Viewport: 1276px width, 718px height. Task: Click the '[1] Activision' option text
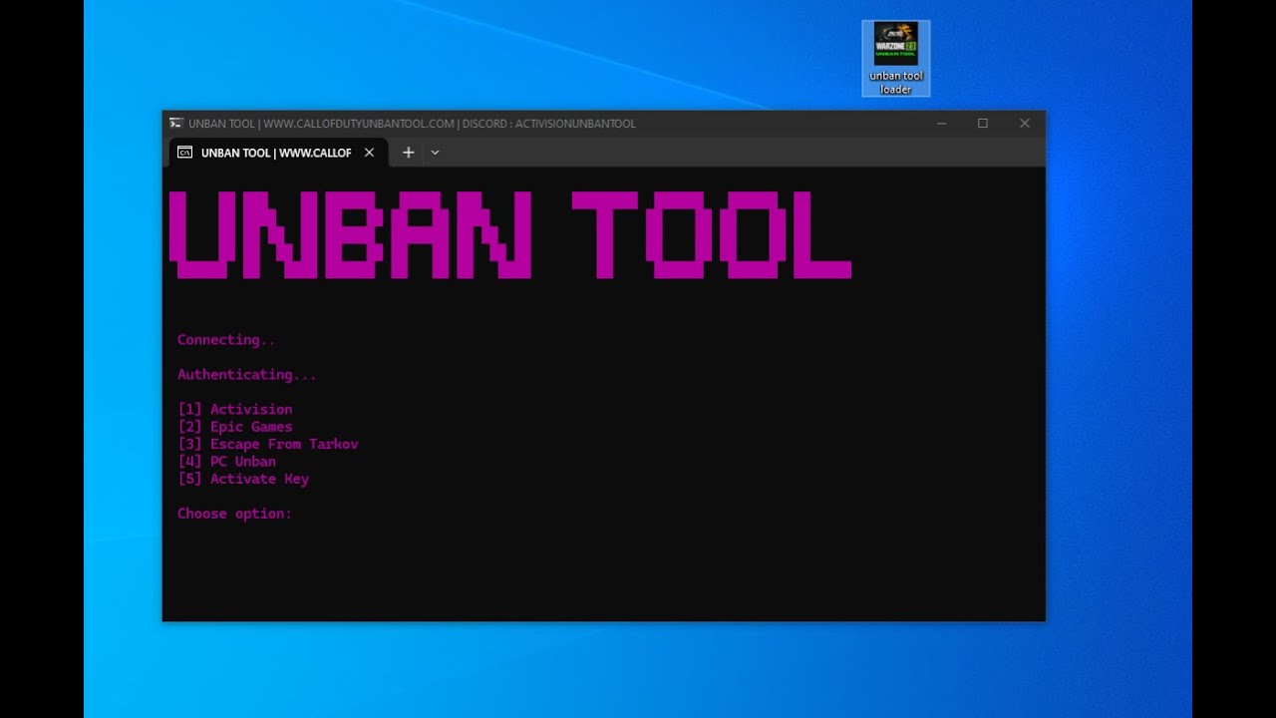(235, 409)
